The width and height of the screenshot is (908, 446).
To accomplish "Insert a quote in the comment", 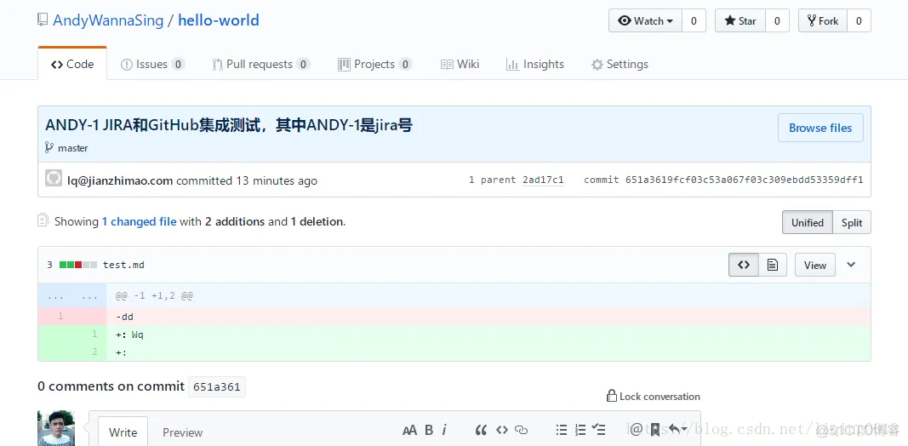I will pos(481,430).
